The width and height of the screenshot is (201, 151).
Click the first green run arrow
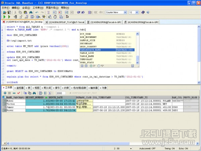click(x=4, y=17)
